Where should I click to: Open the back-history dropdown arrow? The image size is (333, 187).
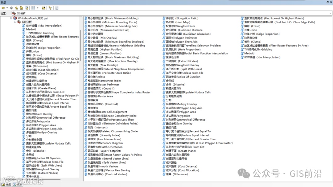click(x=7, y=8)
